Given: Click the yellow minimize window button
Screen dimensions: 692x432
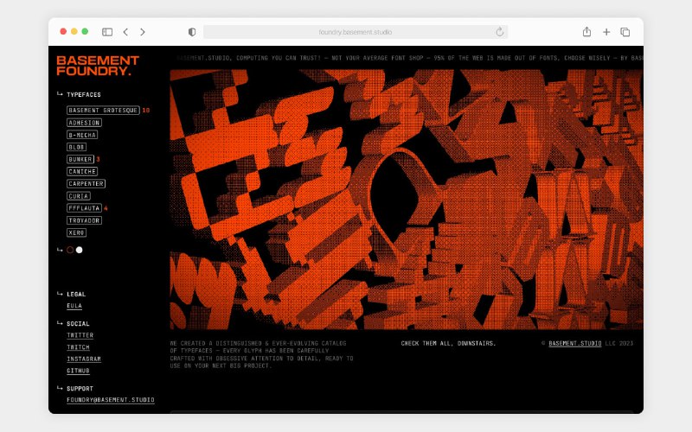Looking at the screenshot, I should [x=74, y=31].
